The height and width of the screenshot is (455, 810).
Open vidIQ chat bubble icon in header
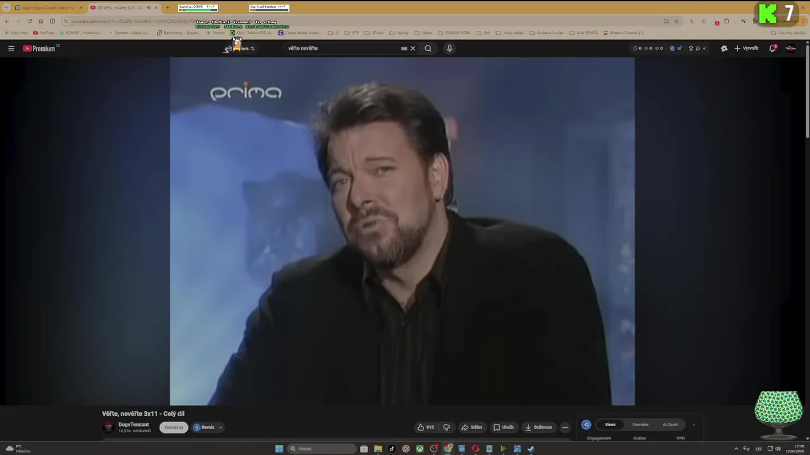[x=697, y=48]
